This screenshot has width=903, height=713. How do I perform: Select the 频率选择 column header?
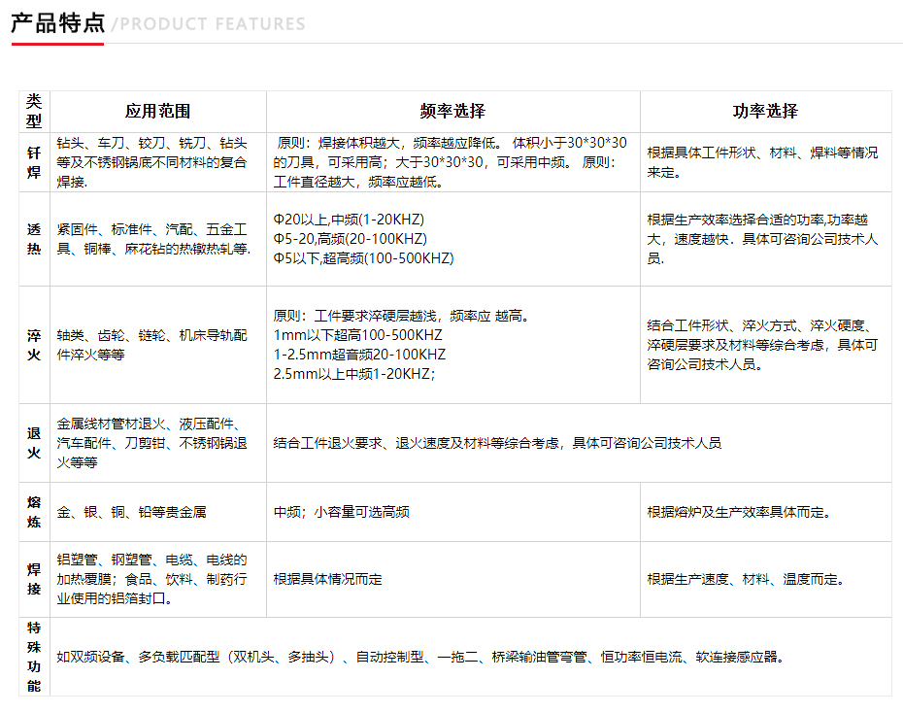click(452, 112)
